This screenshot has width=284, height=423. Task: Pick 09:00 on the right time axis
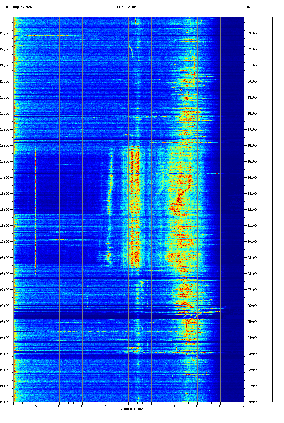pos(252,258)
